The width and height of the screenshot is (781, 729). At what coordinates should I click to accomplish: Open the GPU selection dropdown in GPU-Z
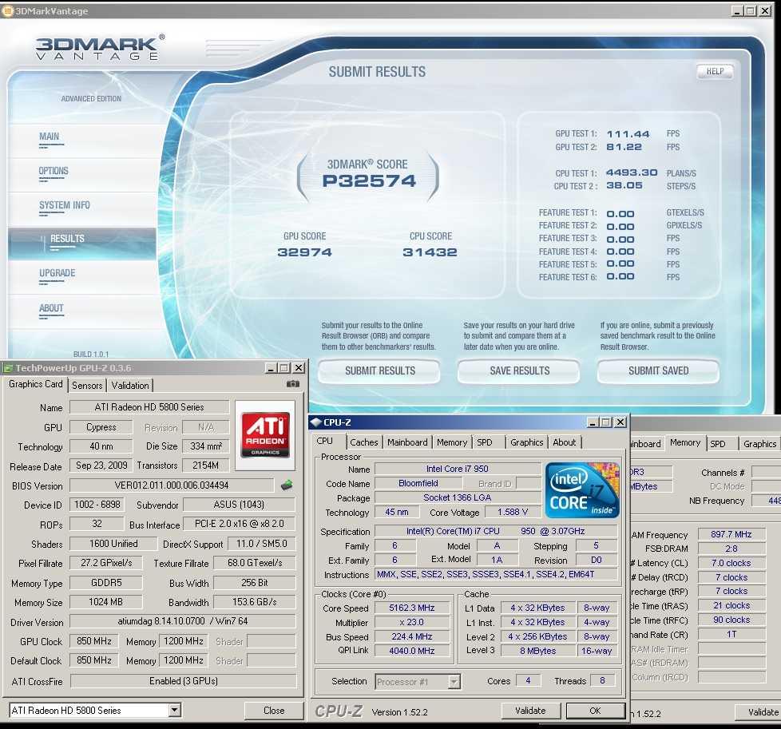174,710
